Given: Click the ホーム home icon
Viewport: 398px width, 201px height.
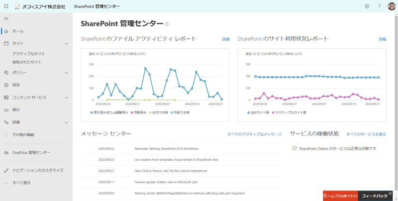Looking at the screenshot, I should tap(6, 31).
